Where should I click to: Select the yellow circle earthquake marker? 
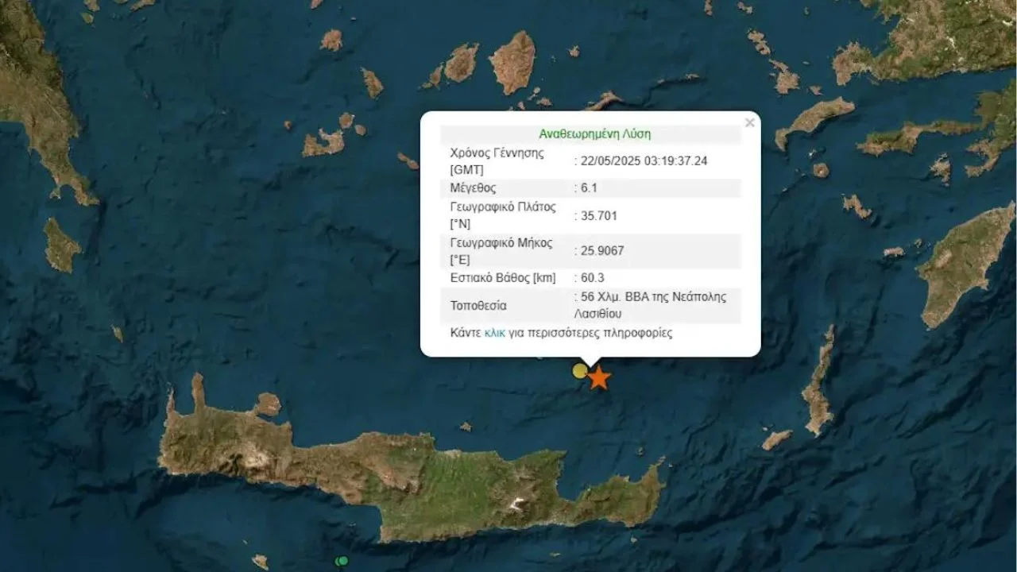coord(581,371)
